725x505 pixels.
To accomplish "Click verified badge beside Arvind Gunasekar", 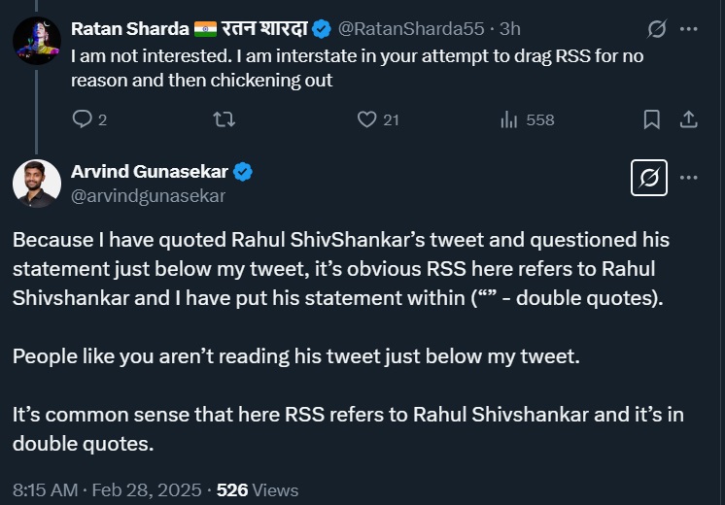I will 243,172.
